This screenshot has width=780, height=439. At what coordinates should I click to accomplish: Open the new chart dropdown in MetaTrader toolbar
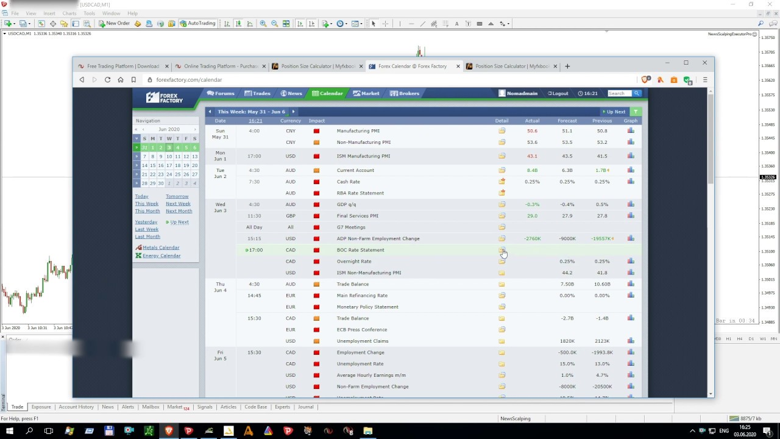9,24
